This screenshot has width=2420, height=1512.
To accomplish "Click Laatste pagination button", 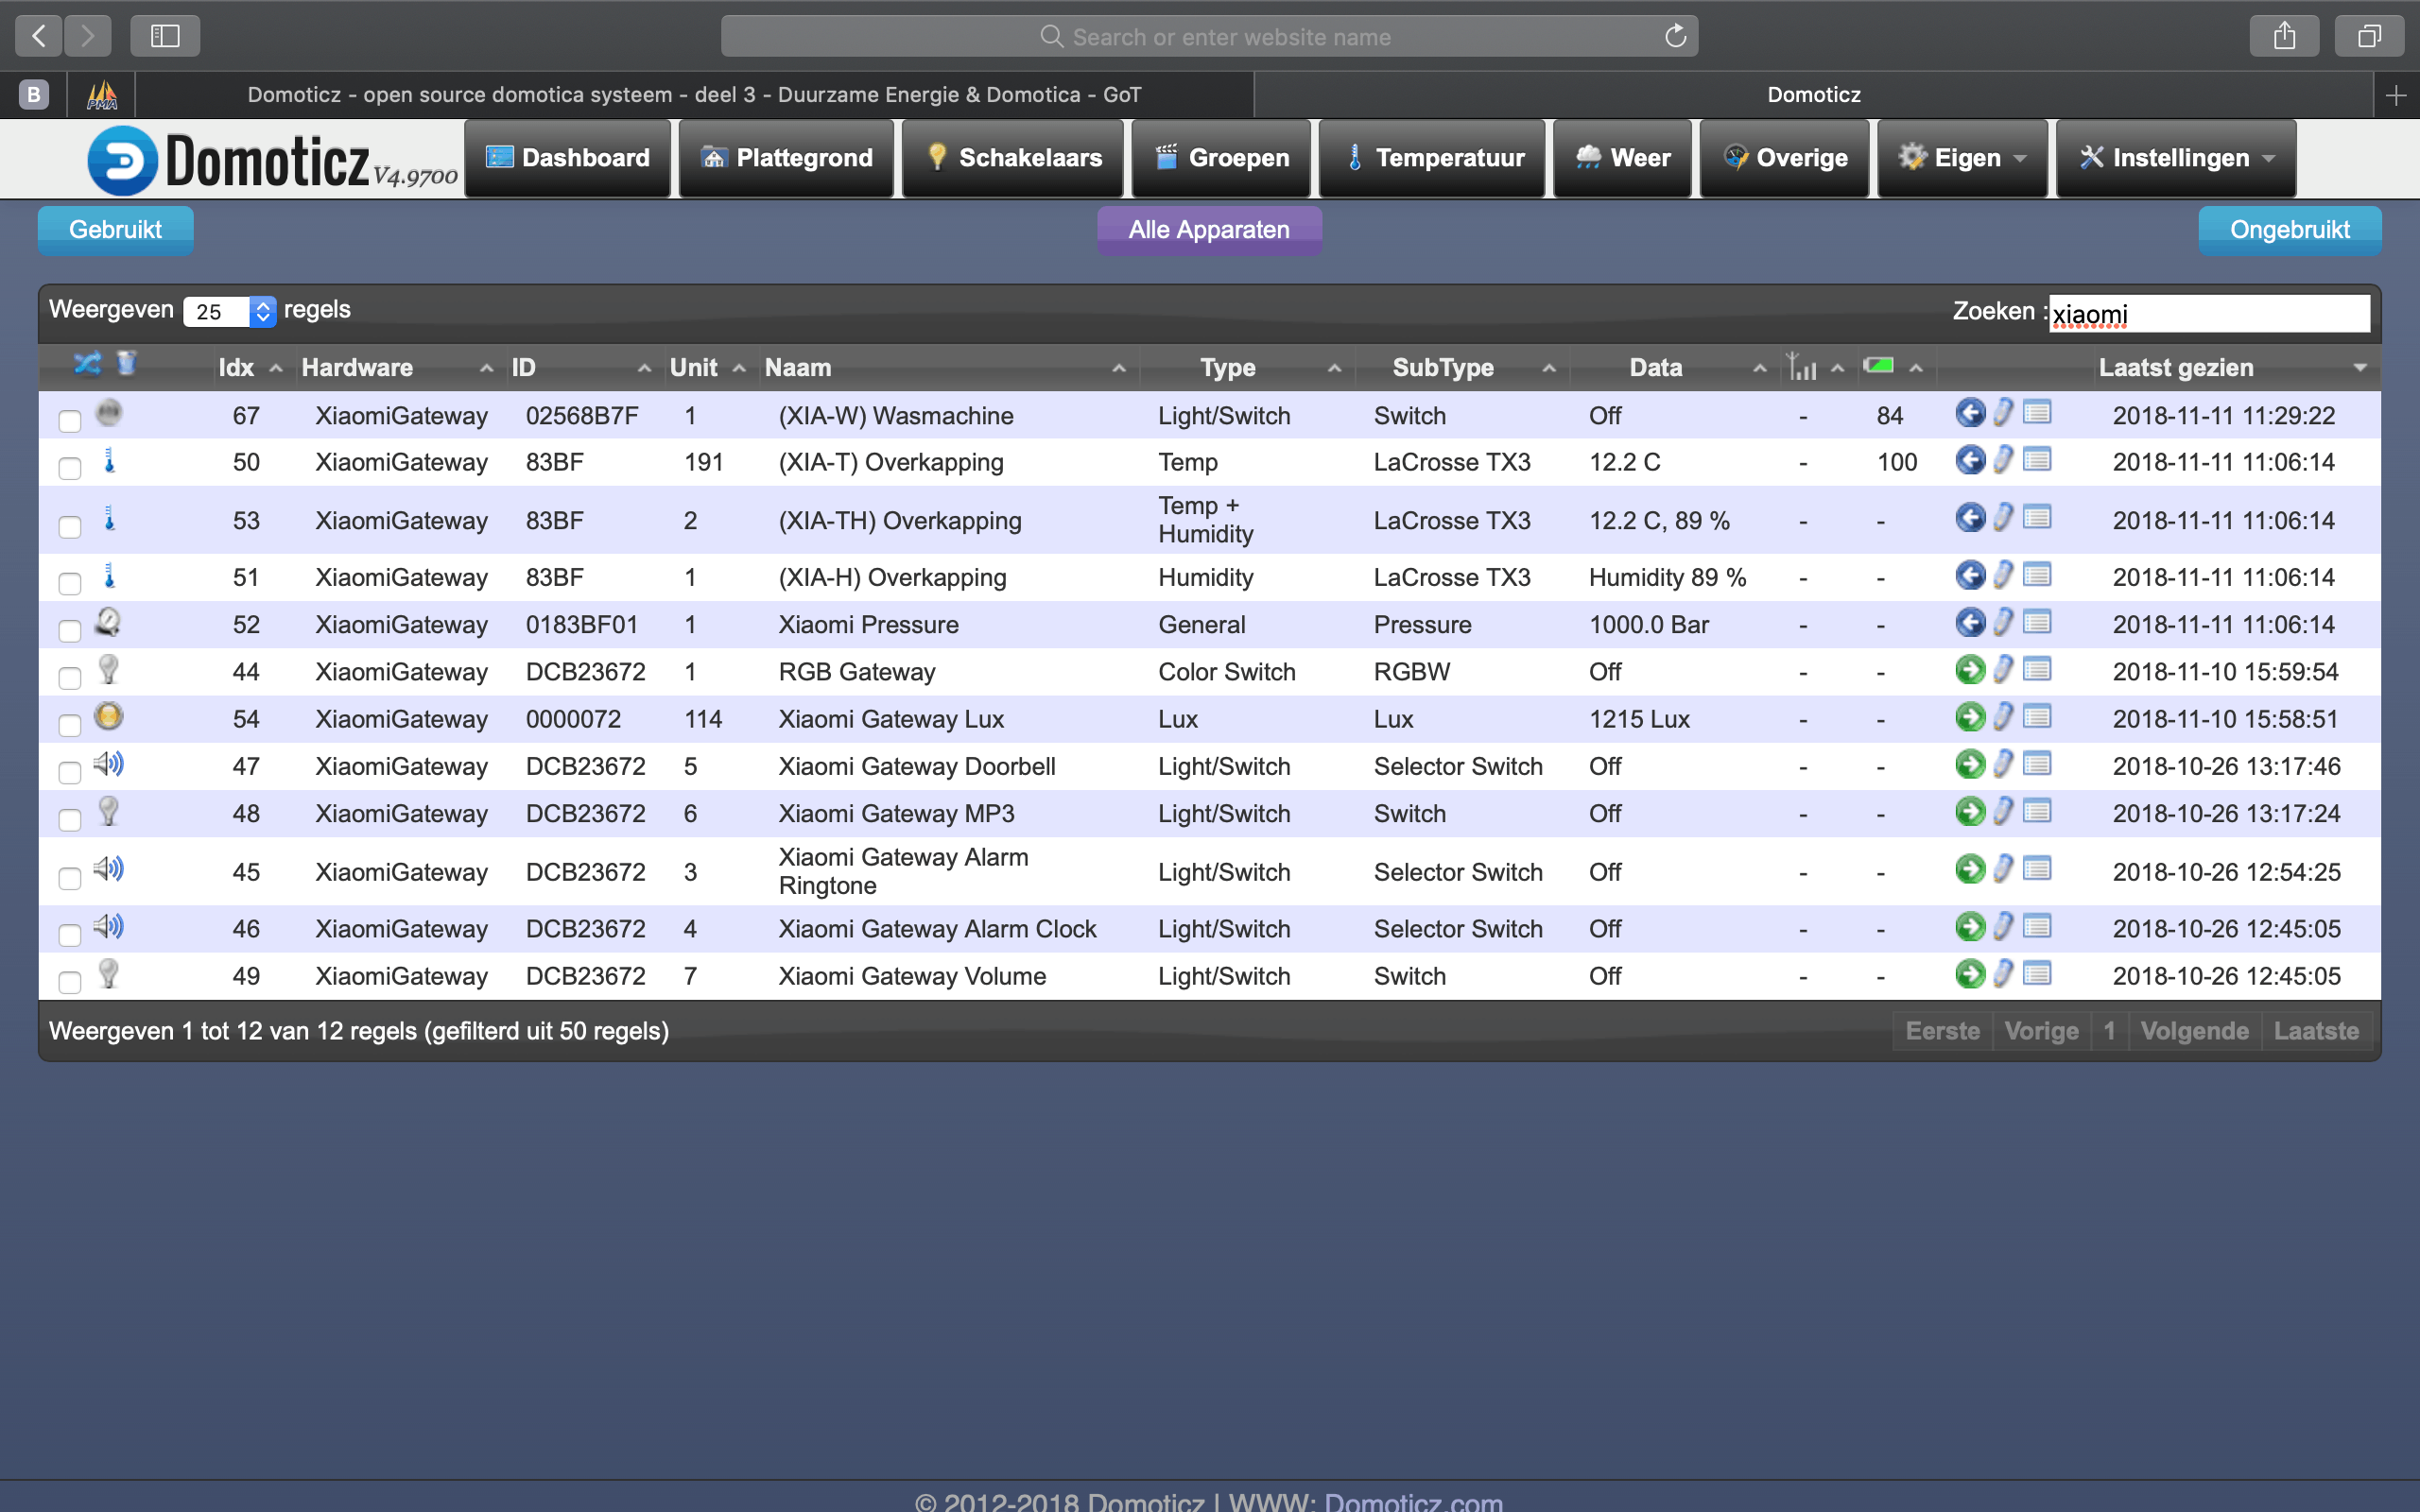I will [2316, 1031].
